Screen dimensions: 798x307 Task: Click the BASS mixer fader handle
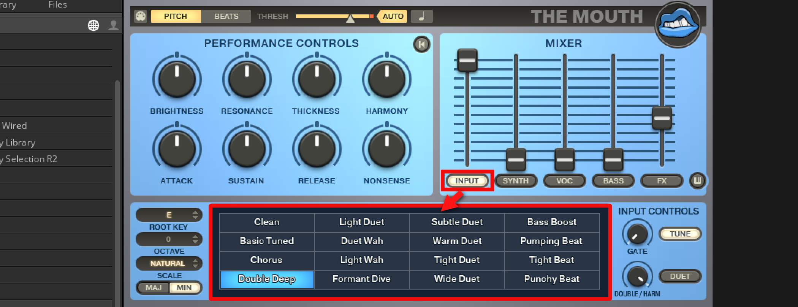point(613,160)
